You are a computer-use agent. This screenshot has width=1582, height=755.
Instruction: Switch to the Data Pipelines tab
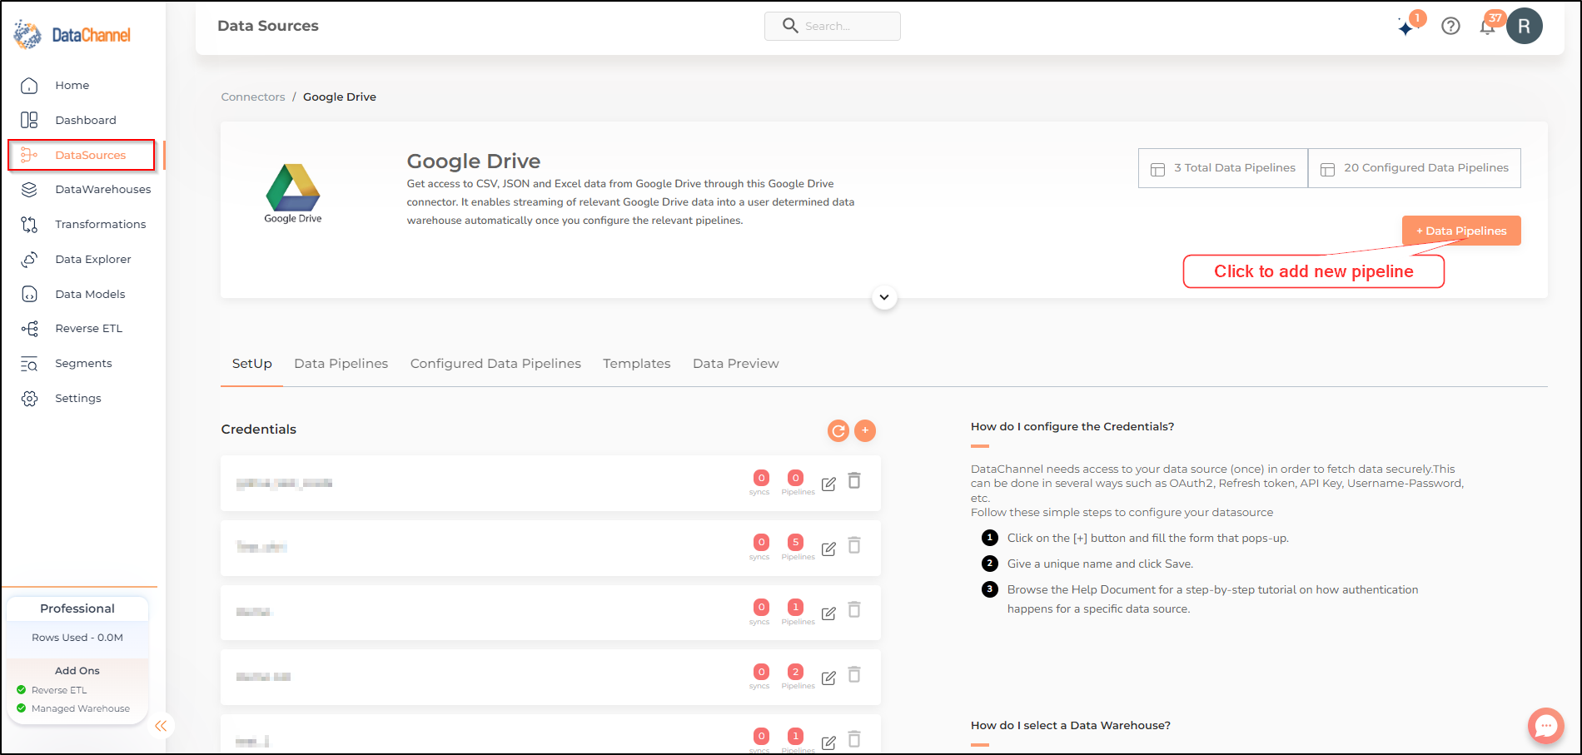tap(341, 364)
